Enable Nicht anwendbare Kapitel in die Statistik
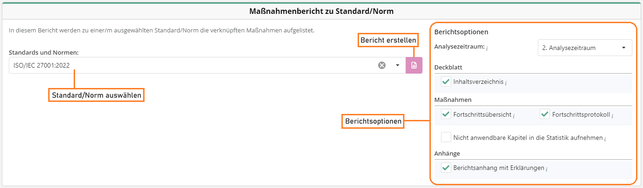This screenshot has height=188, width=643. pos(446,138)
